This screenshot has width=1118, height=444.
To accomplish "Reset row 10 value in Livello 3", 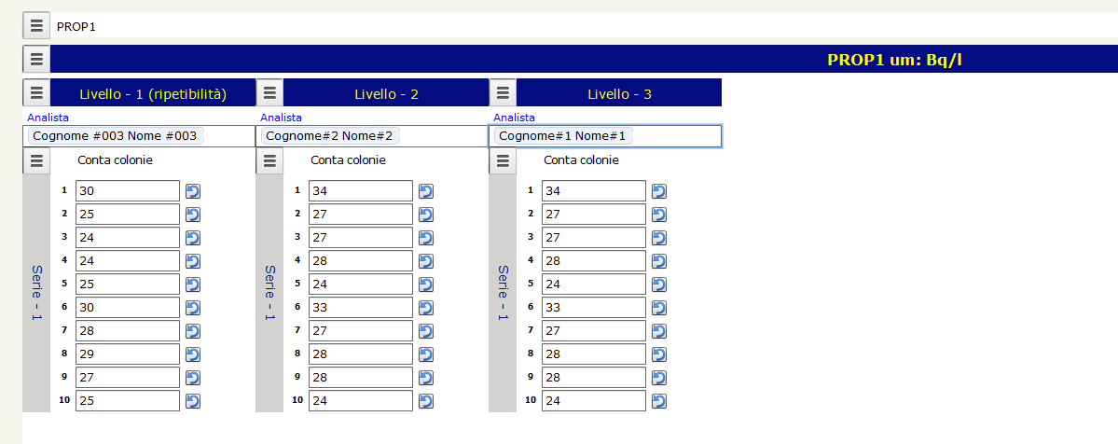I will [659, 401].
